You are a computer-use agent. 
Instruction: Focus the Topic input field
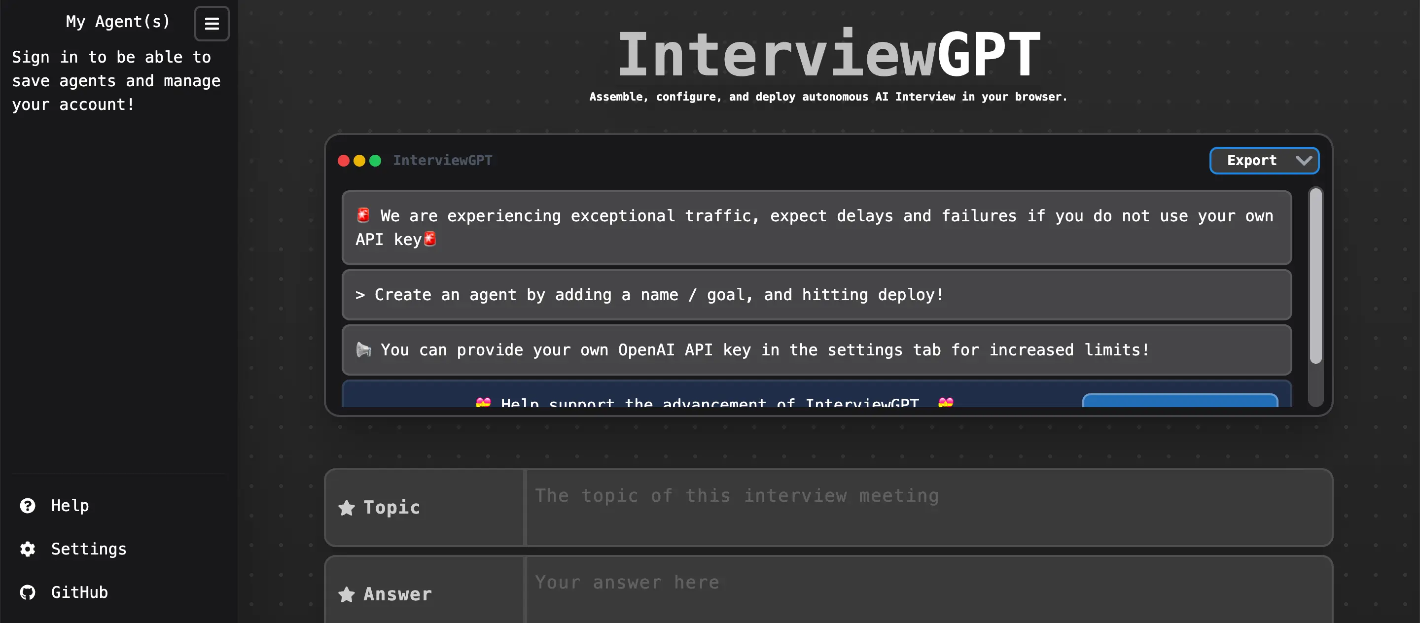coord(929,507)
